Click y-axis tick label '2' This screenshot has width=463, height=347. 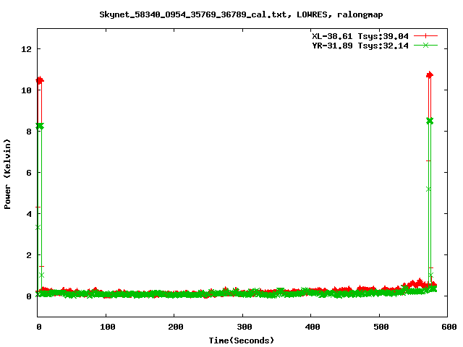pos(29,255)
